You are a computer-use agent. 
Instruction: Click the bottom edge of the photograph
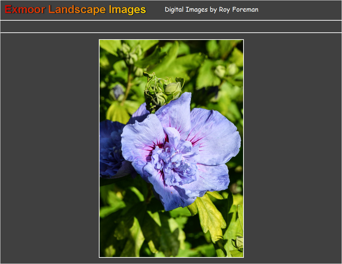[171, 256]
